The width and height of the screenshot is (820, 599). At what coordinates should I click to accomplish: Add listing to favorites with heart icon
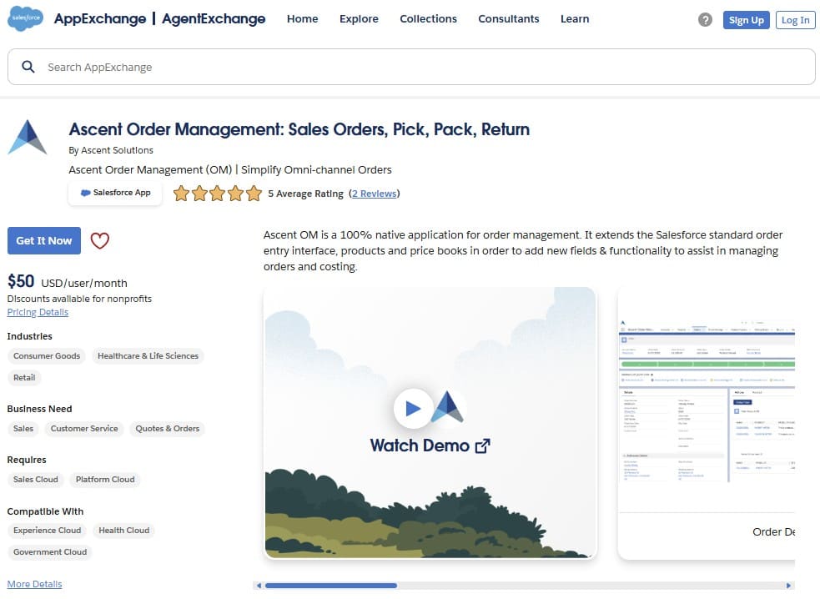click(x=100, y=240)
